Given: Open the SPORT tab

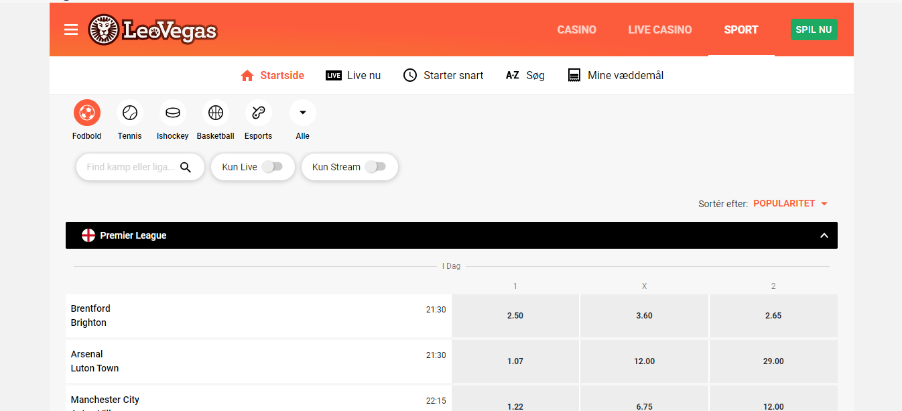Looking at the screenshot, I should tap(741, 30).
